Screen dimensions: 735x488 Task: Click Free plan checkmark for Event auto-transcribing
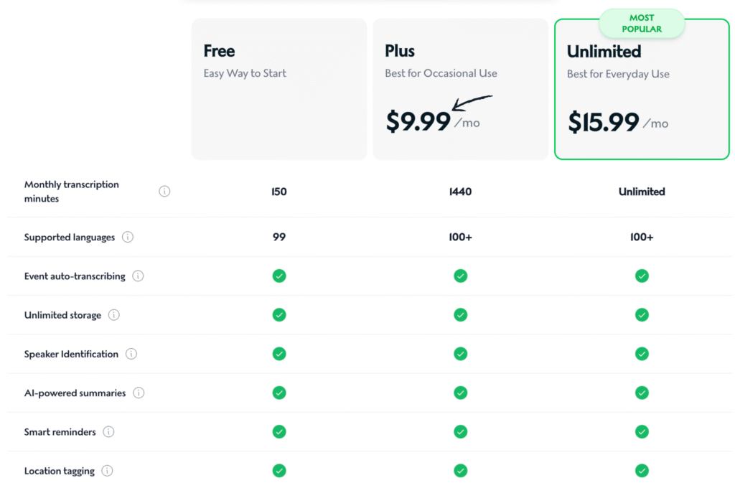coord(279,276)
